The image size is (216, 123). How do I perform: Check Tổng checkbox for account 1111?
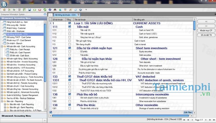tap(70, 30)
